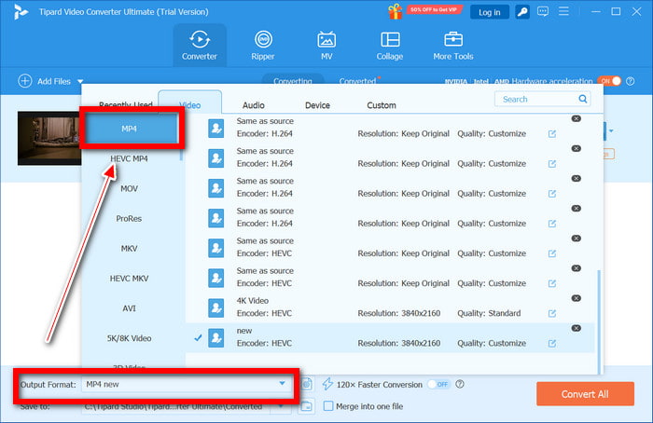Enable 120× Faster Conversion toggle
This screenshot has width=653, height=423.
(438, 384)
